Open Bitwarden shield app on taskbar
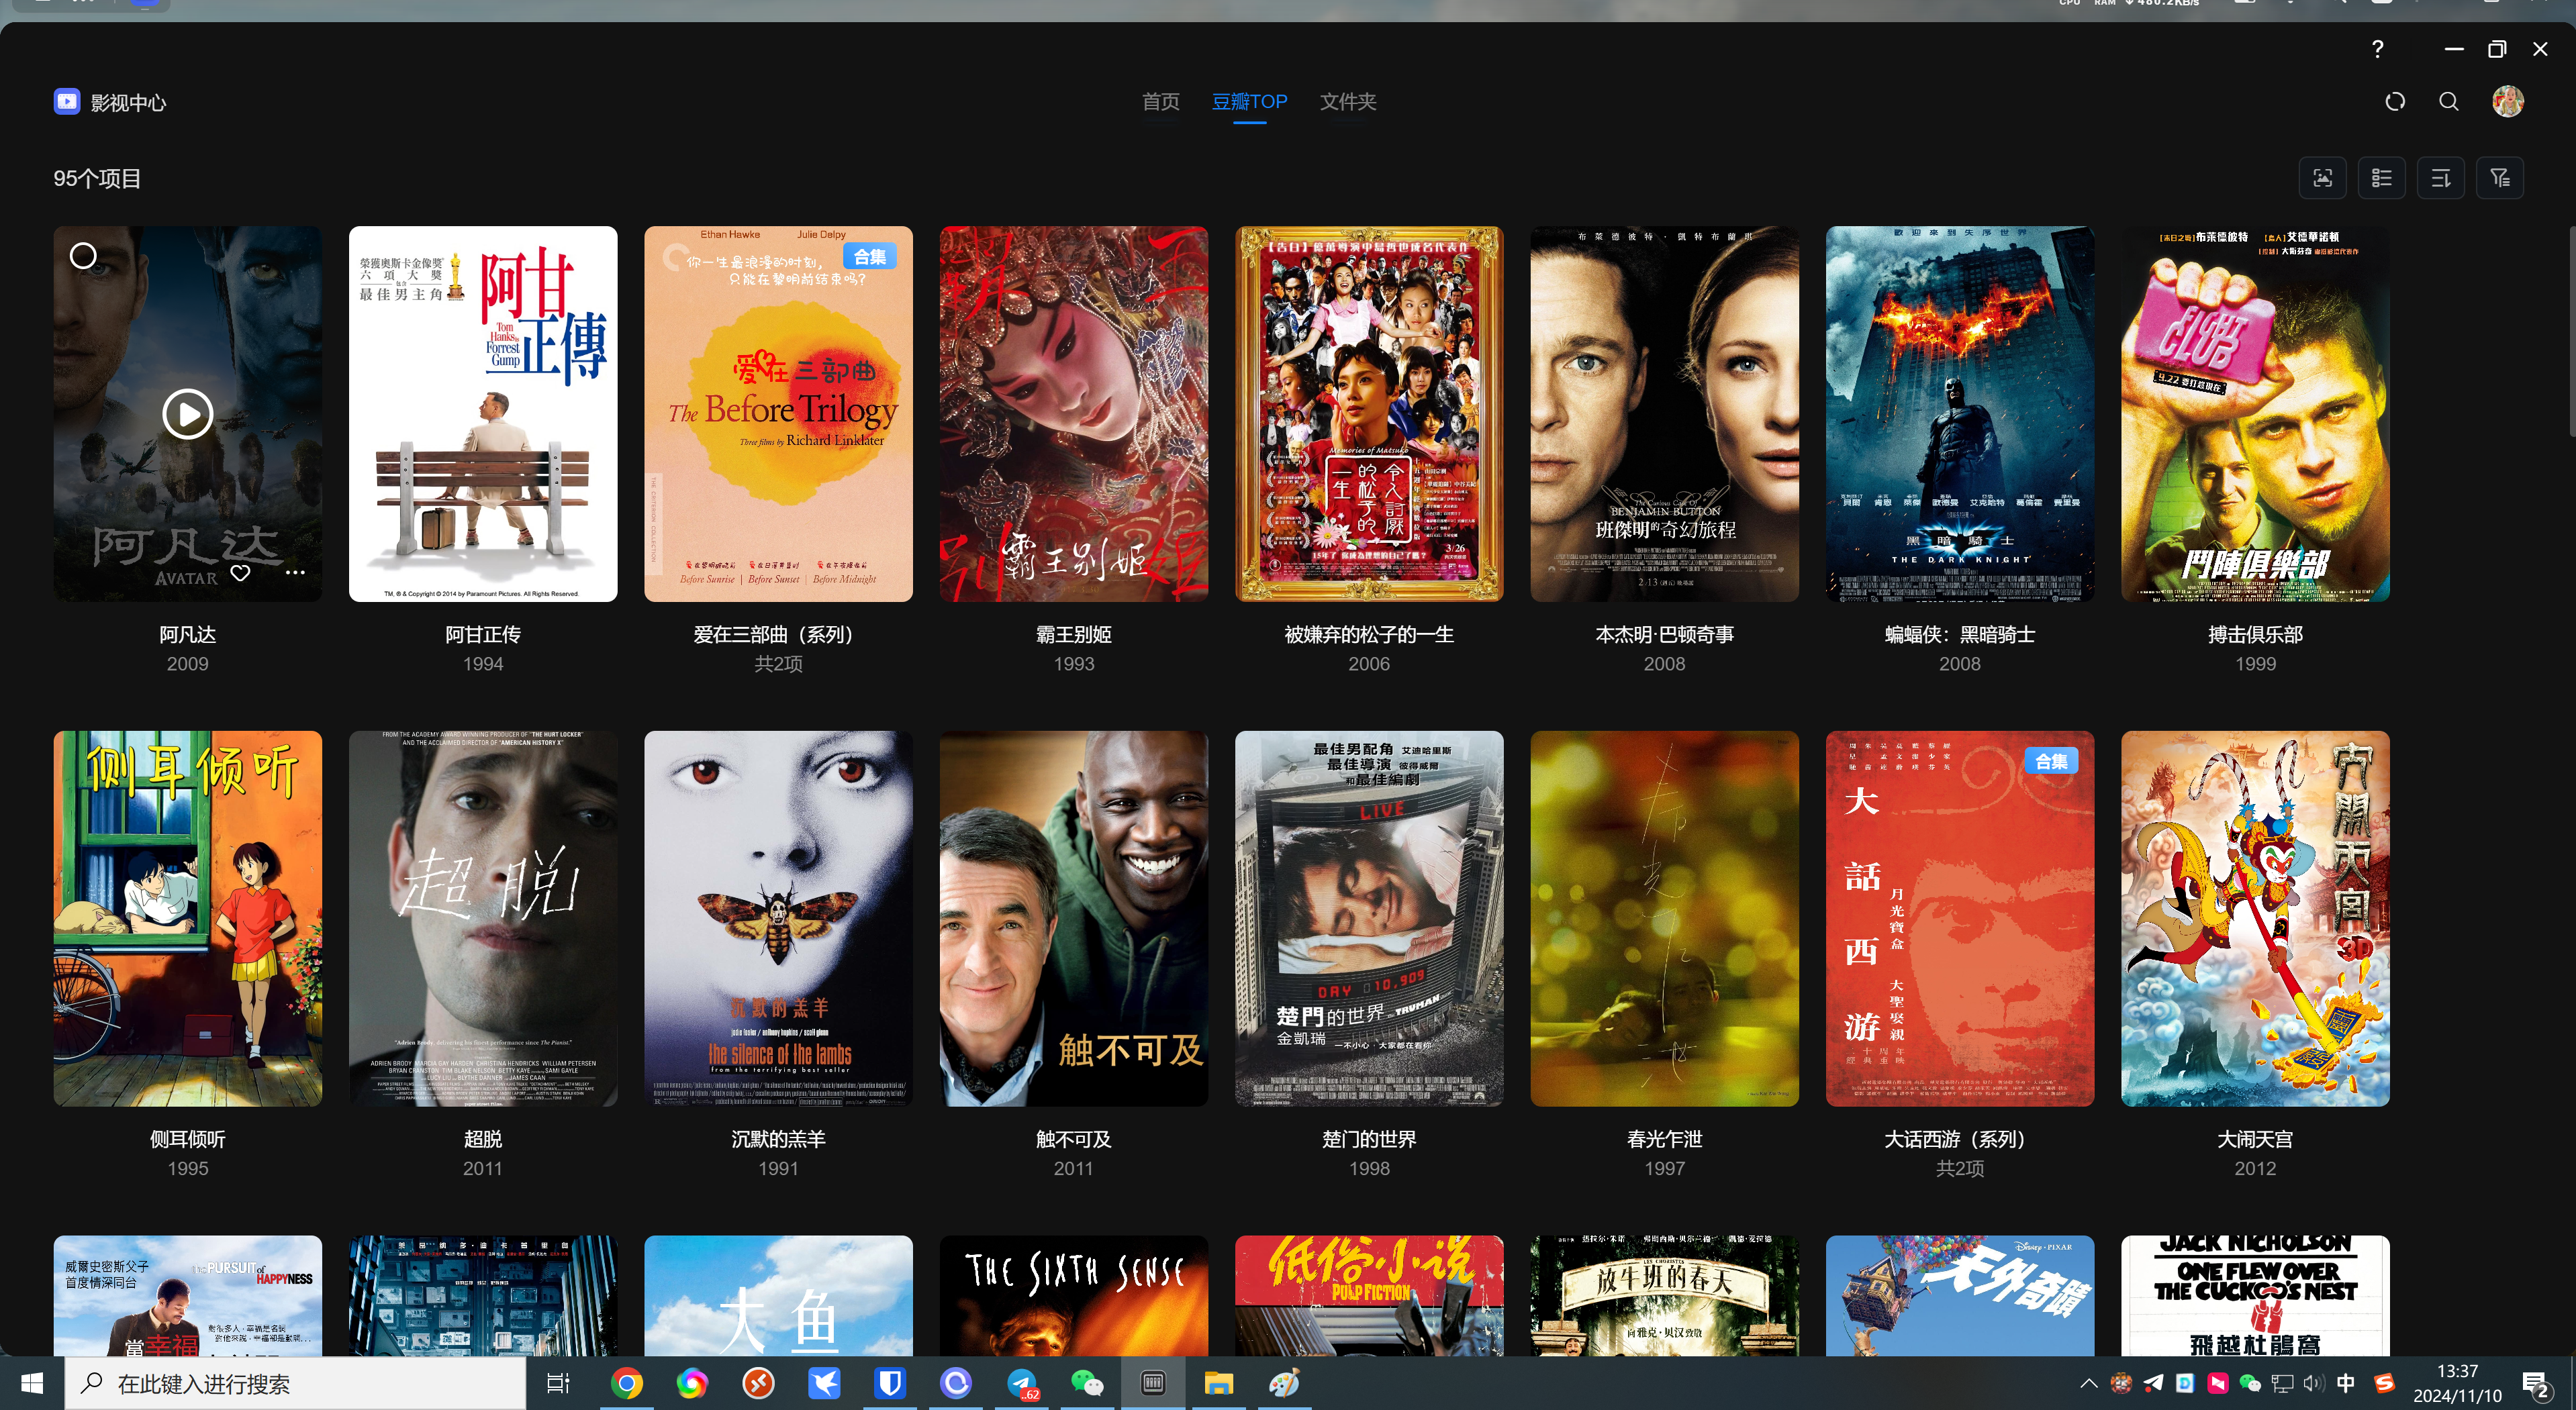Image resolution: width=2576 pixels, height=1410 pixels. (889, 1383)
